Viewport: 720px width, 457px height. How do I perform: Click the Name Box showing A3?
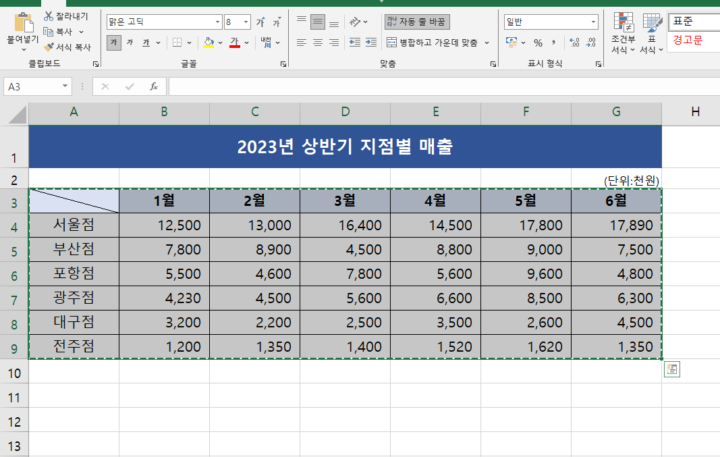pos(38,86)
